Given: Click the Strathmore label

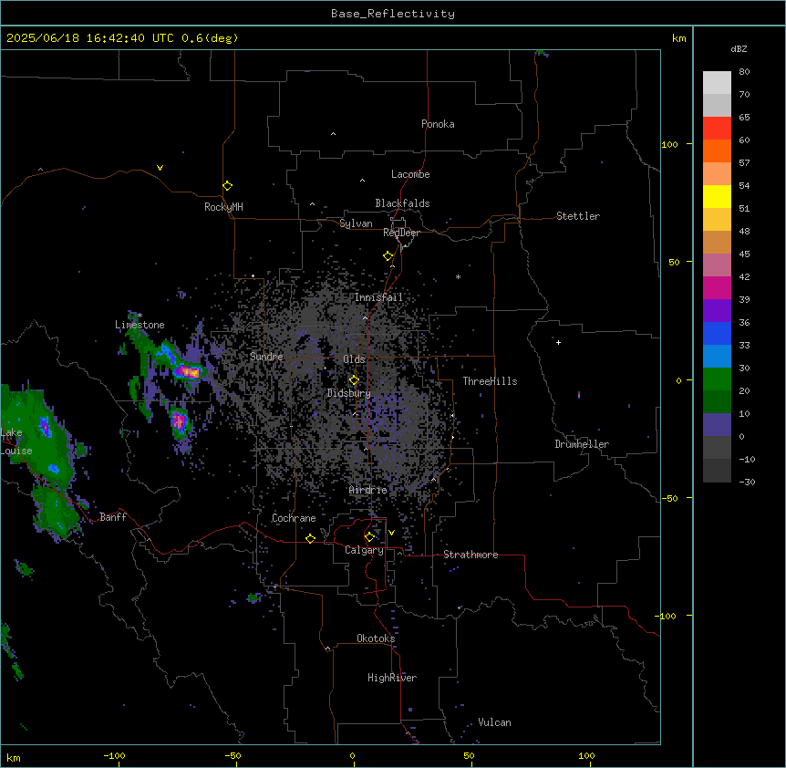Looking at the screenshot, I should [x=471, y=555].
